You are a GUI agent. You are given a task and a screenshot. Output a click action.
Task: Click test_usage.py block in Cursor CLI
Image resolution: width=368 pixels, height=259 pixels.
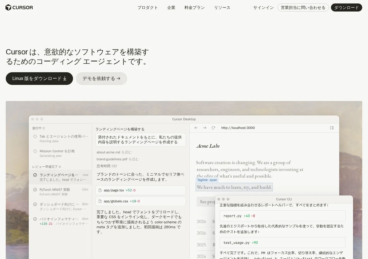tap(283, 243)
